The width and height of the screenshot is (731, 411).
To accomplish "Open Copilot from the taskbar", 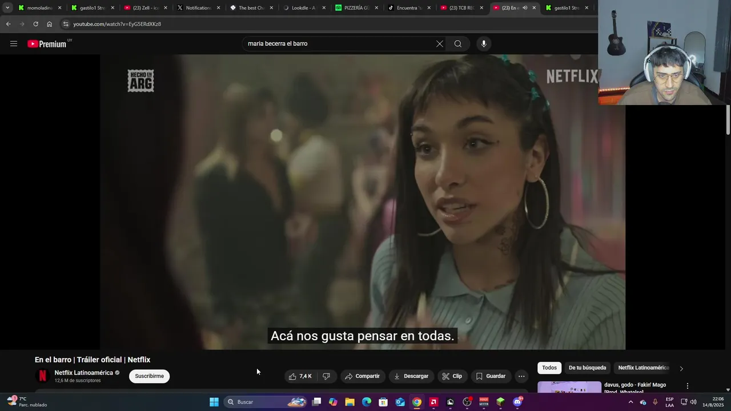I will click(x=333, y=402).
